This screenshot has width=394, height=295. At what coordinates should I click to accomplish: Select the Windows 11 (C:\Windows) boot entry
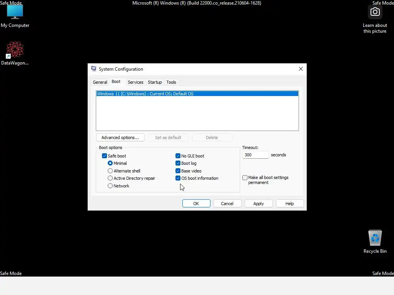pos(197,94)
